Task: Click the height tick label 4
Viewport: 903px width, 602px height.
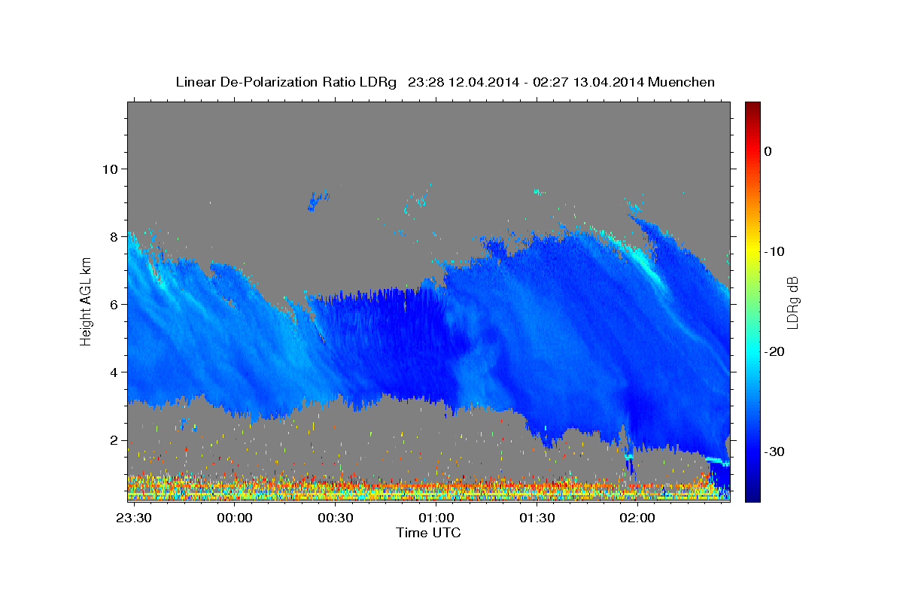Action: [x=114, y=372]
